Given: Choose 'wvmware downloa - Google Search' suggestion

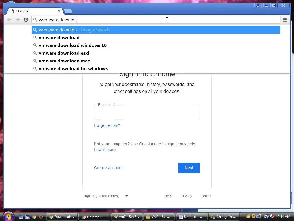Looking at the screenshot, I should tap(156, 30).
